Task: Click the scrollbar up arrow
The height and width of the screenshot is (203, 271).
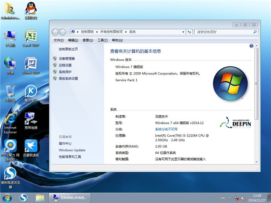Action: tap(256, 46)
